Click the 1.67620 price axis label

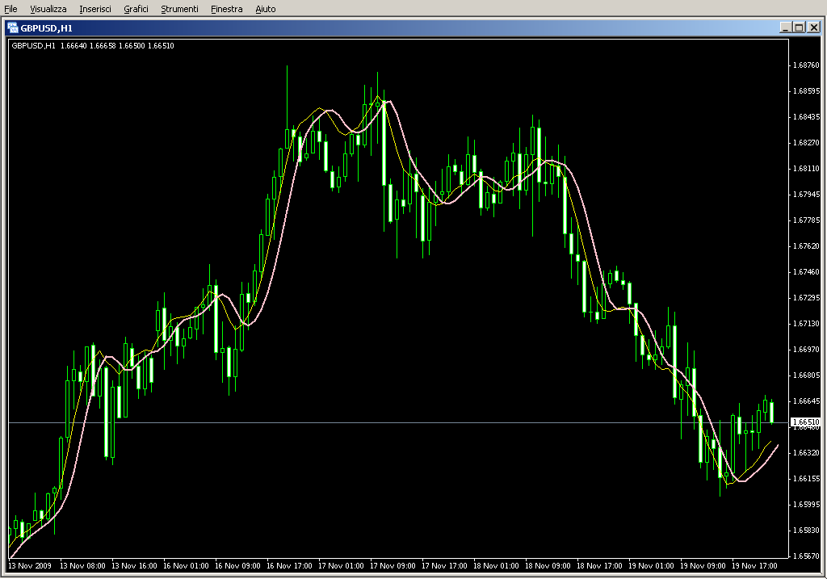807,246
